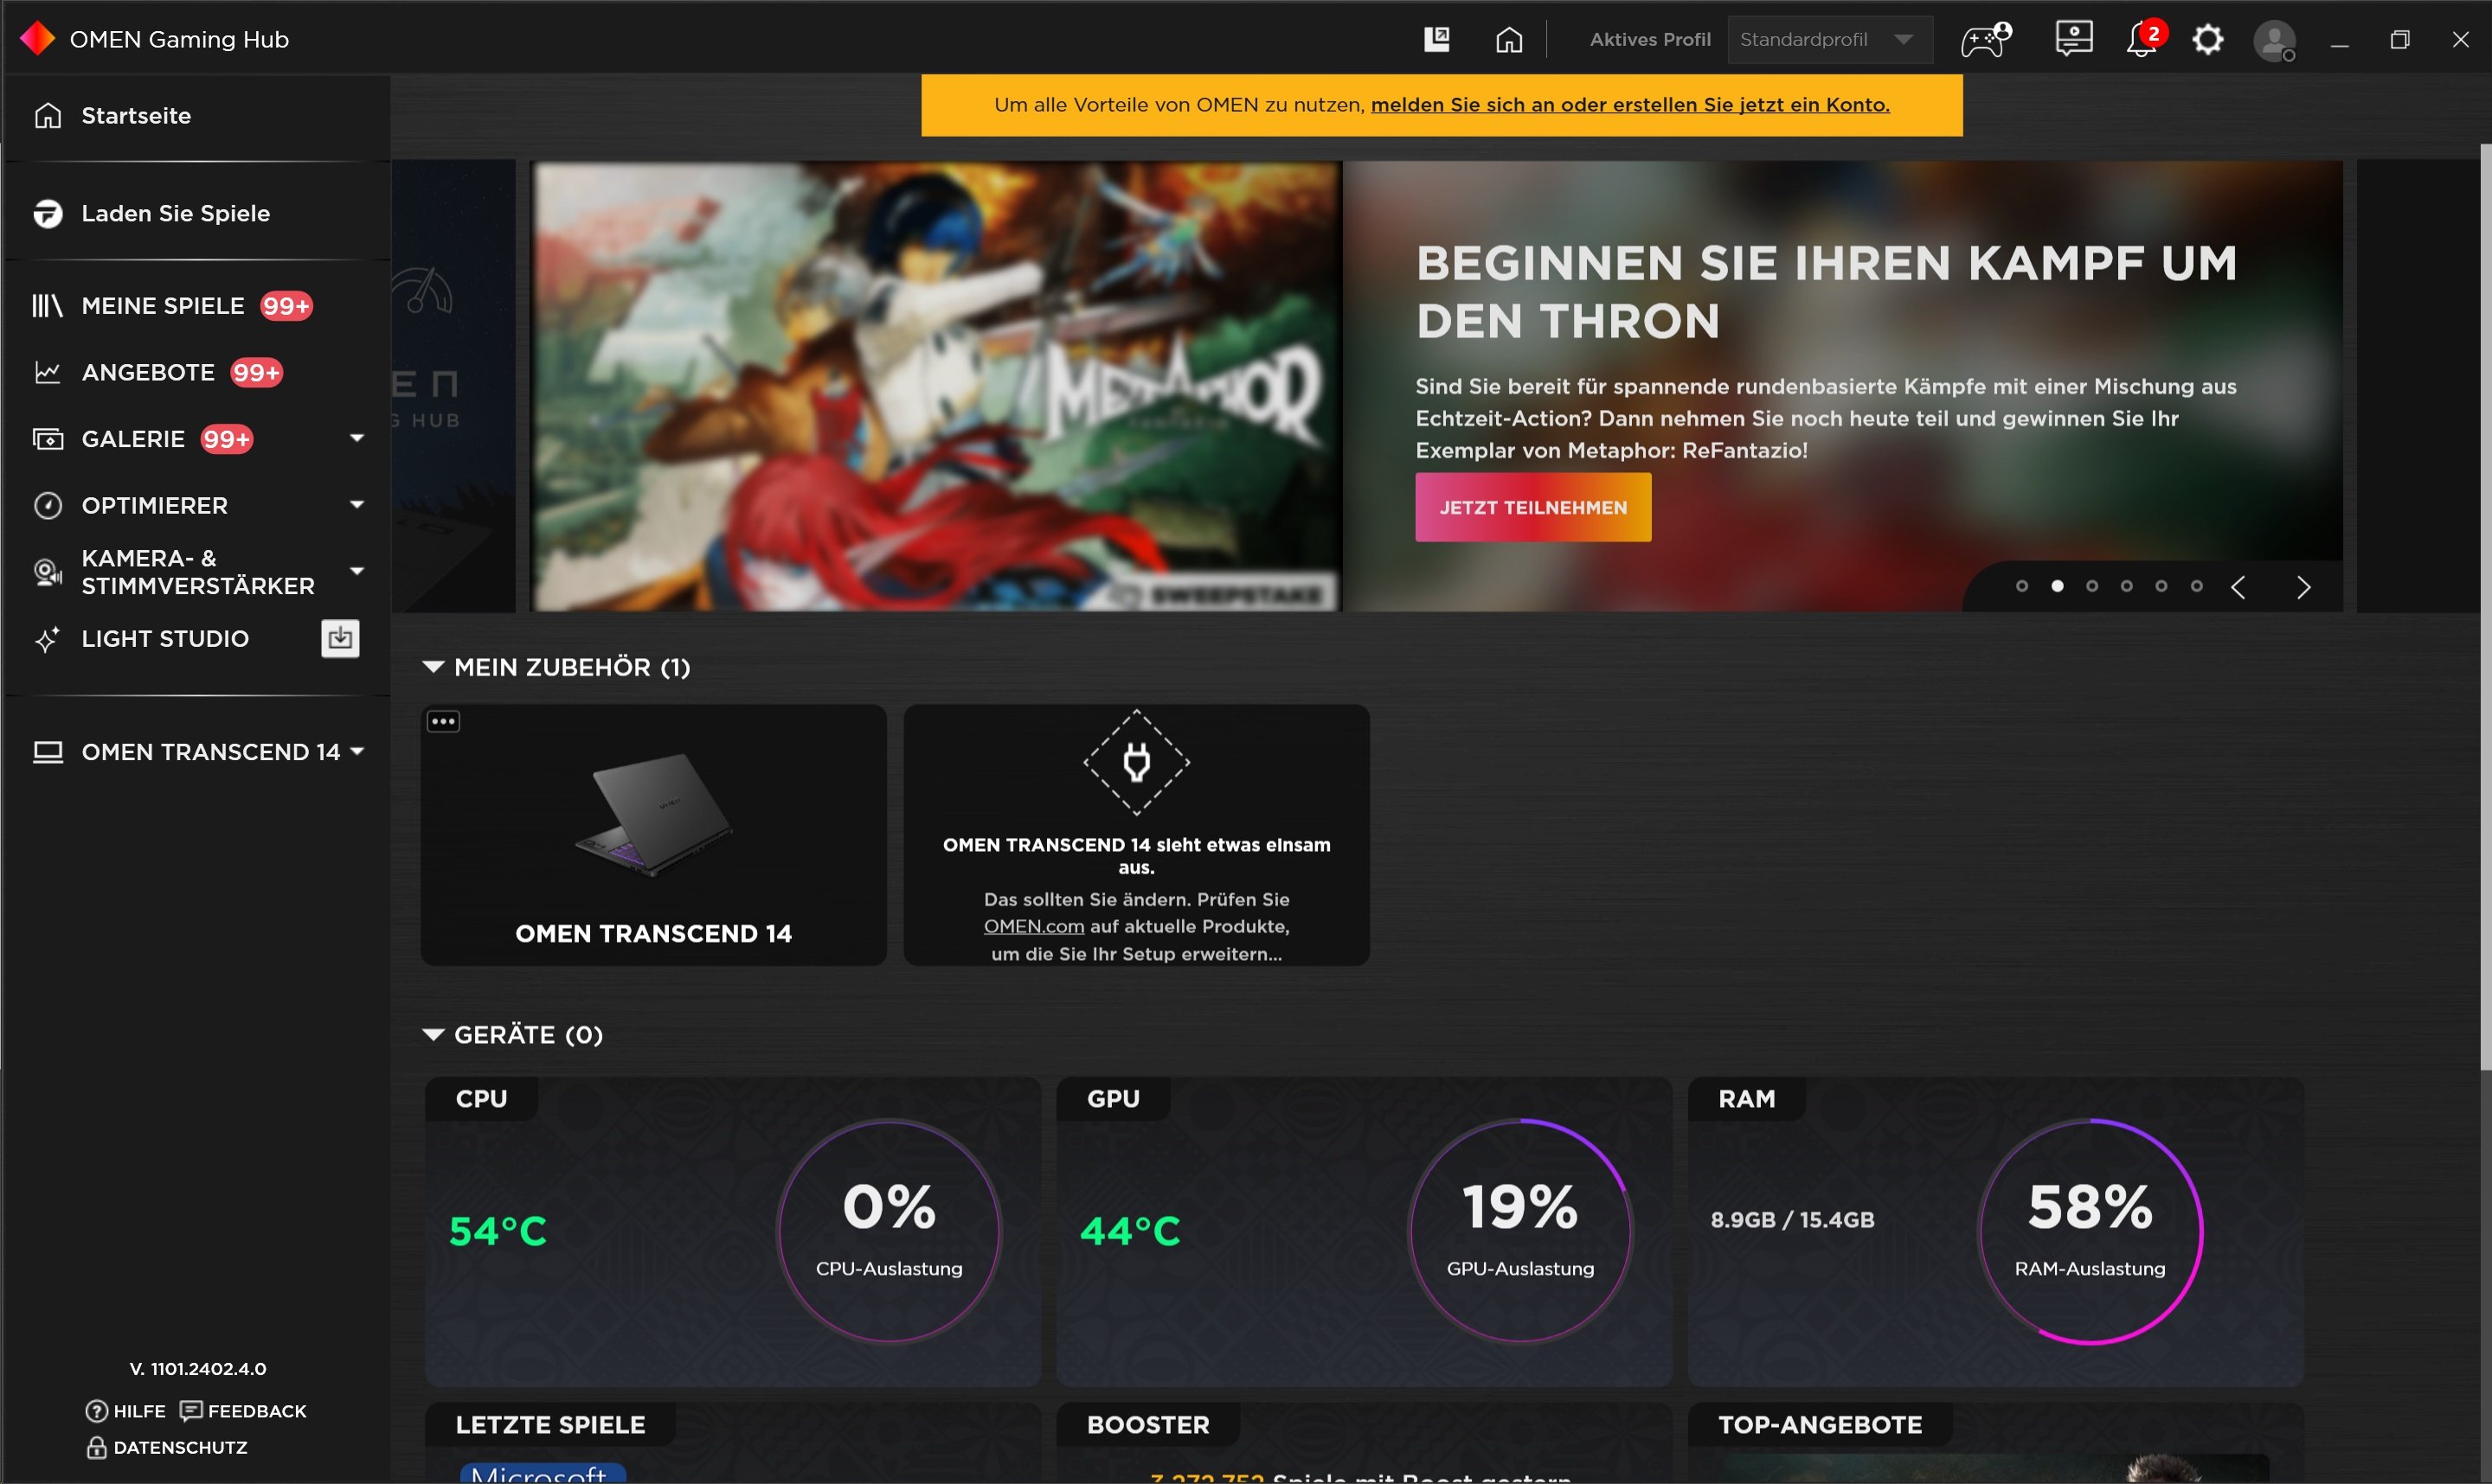This screenshot has height=1484, width=2492.
Task: Expand the OPTIMIERER submenu arrow
Action: click(x=357, y=504)
